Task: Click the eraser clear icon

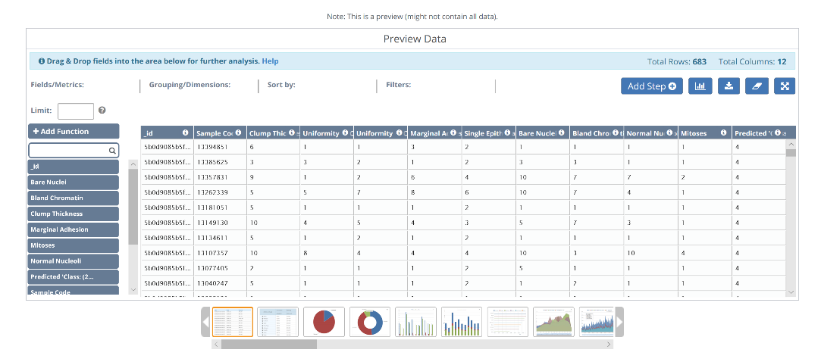Action: (x=756, y=86)
